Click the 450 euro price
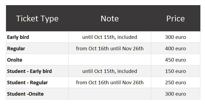 [175, 60]
